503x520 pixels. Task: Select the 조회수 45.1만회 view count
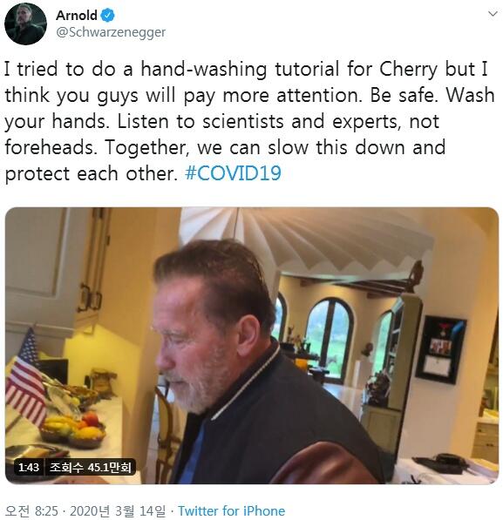91,467
